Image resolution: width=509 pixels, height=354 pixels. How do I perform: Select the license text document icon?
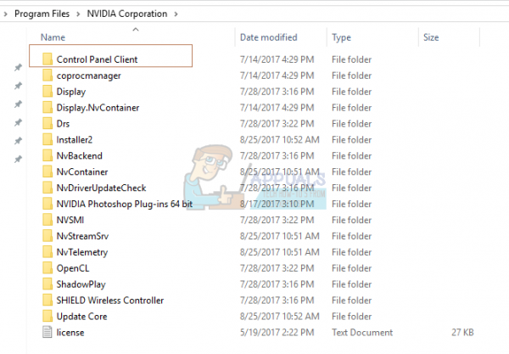(48, 332)
